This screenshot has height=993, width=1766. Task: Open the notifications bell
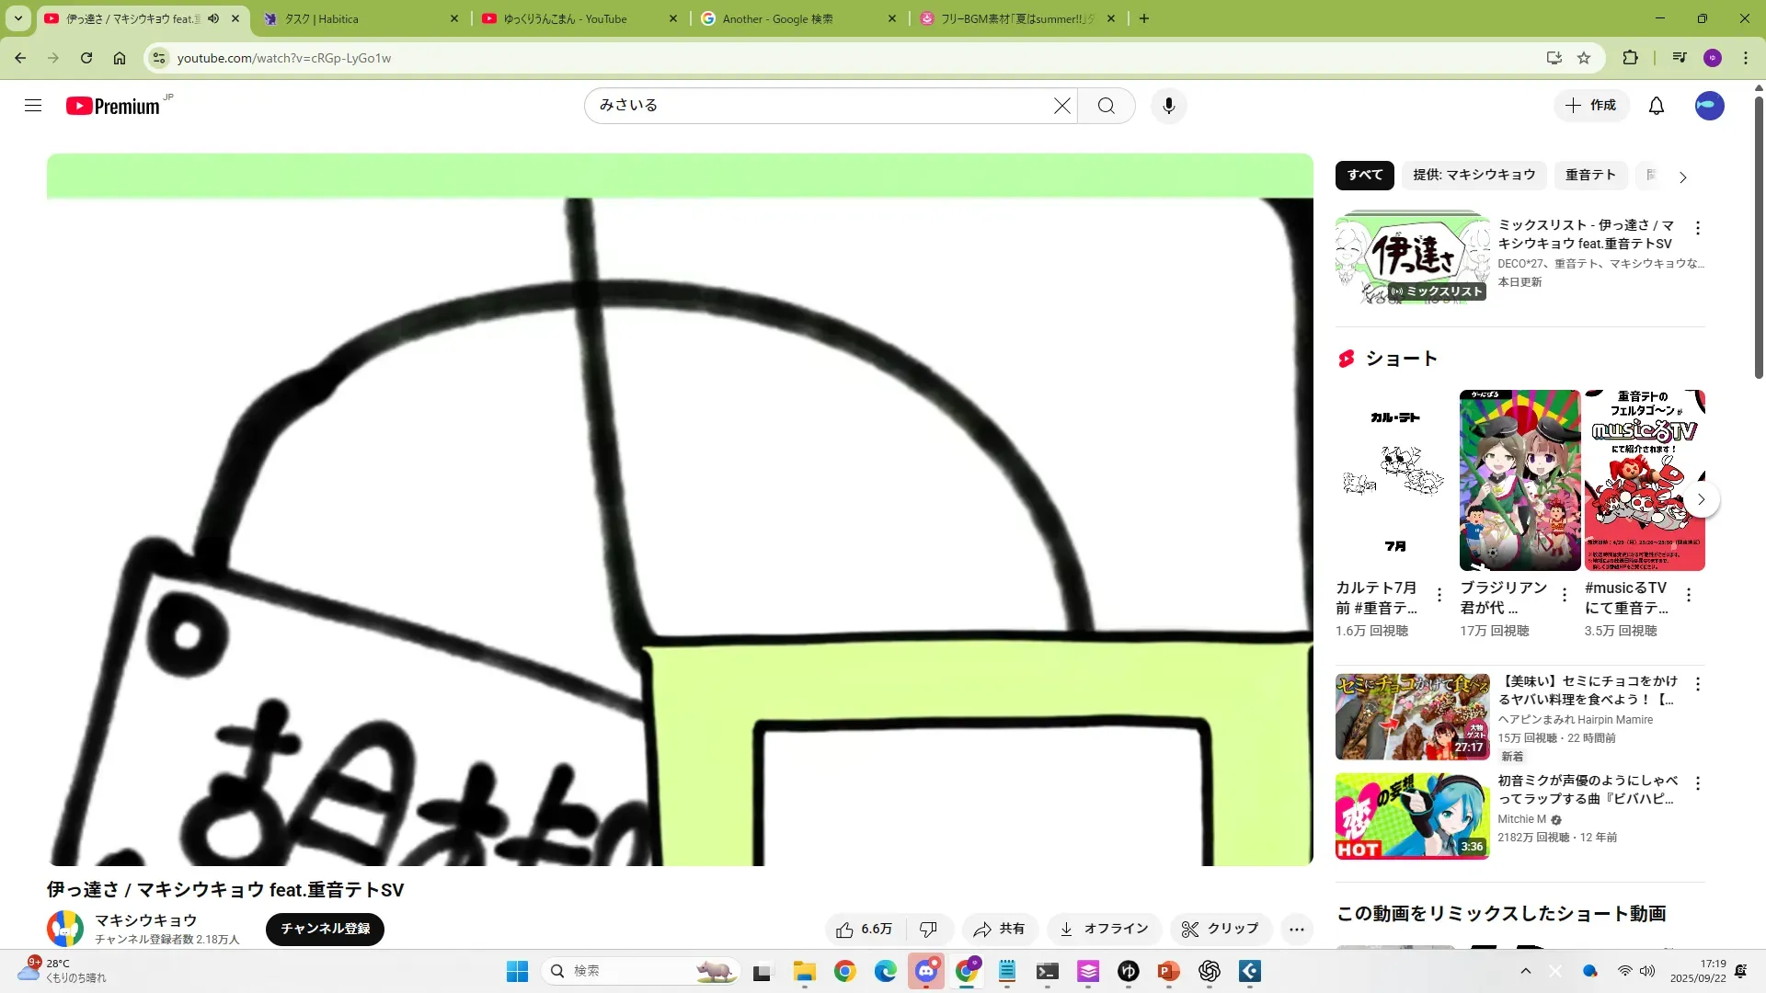click(x=1656, y=106)
